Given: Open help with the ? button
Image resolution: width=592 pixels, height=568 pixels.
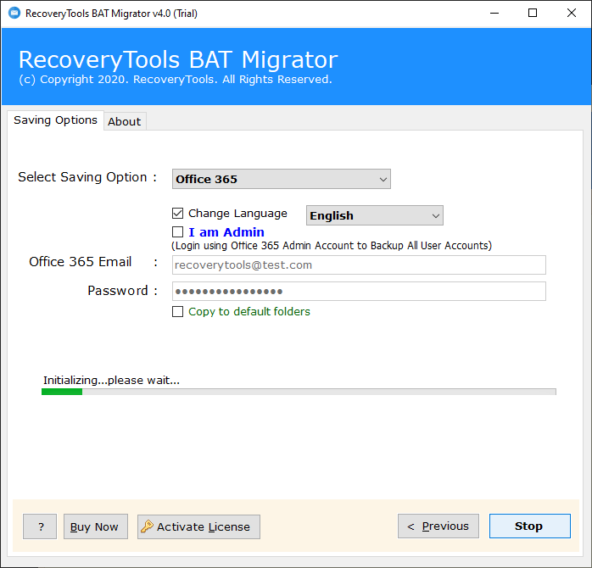Looking at the screenshot, I should pyautogui.click(x=40, y=526).
